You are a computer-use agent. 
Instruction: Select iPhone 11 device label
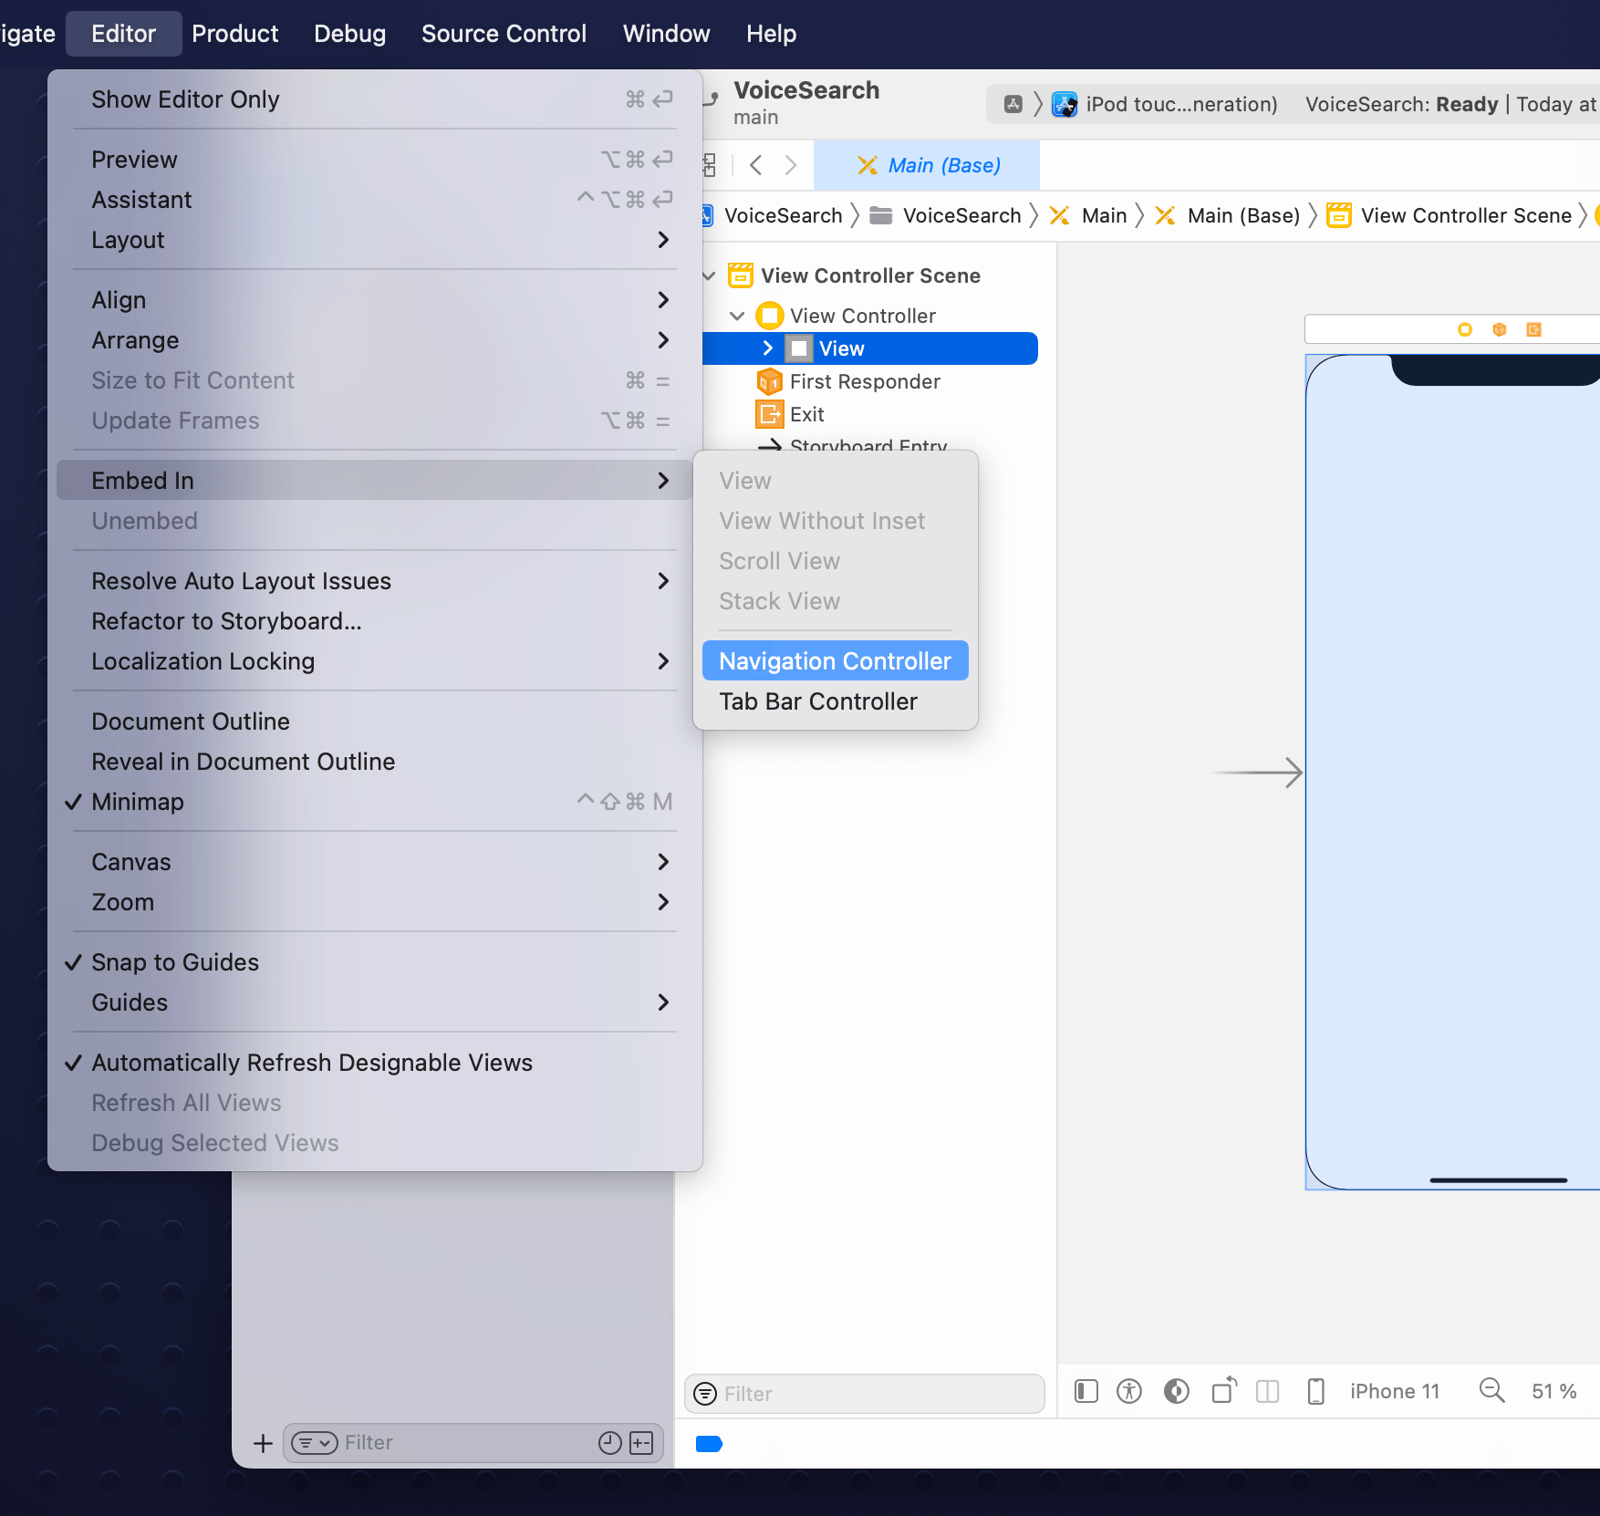[x=1394, y=1390]
